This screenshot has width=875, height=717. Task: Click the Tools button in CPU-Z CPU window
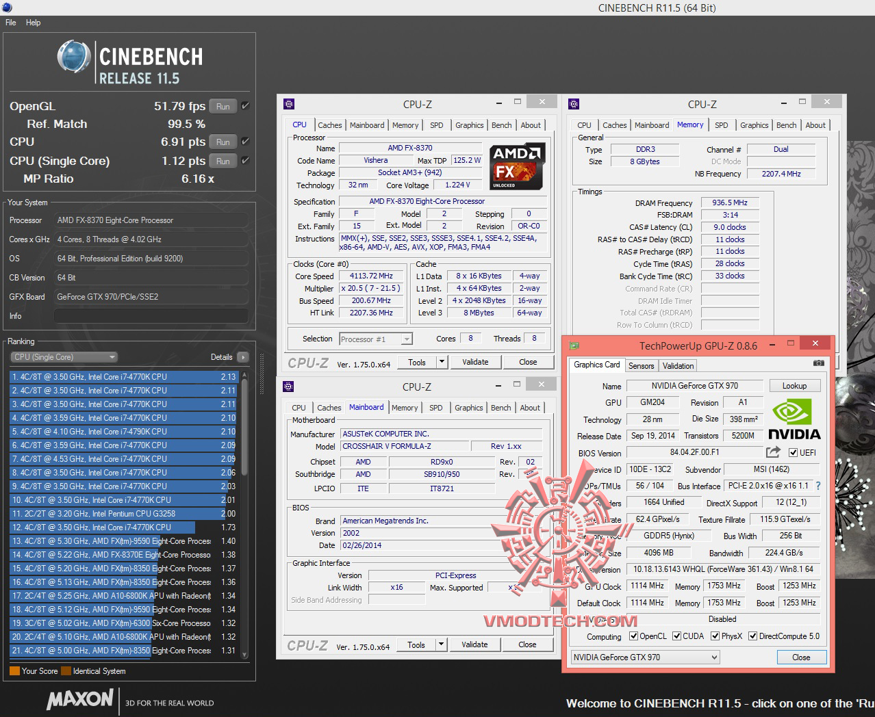pos(417,362)
